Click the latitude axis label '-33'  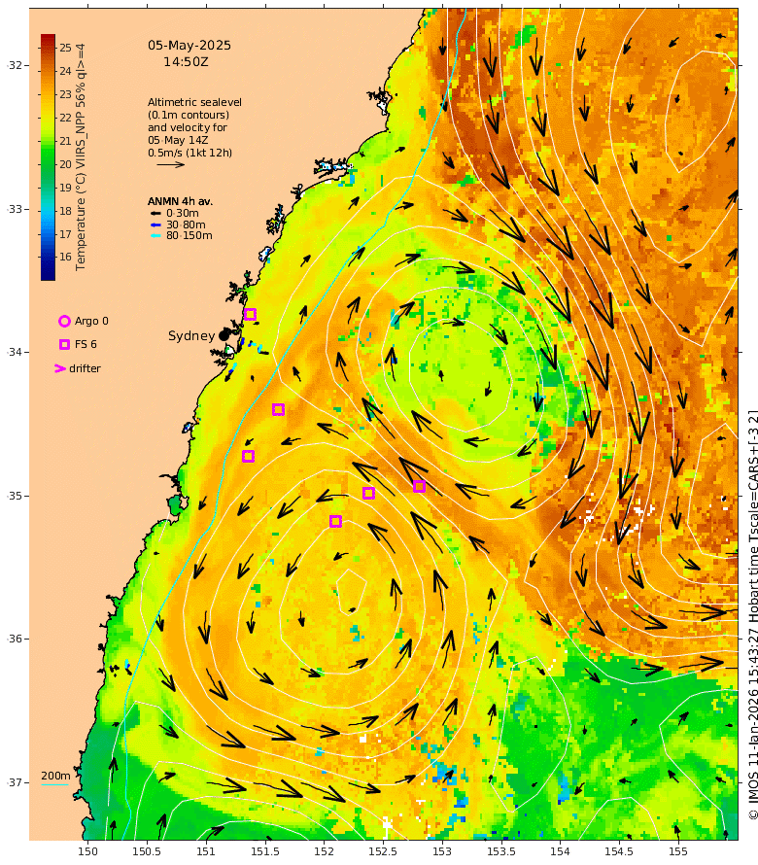tap(15, 210)
